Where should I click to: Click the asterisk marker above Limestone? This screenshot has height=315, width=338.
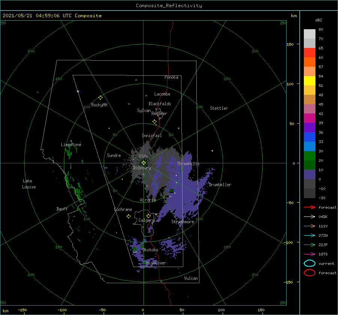coord(71,141)
